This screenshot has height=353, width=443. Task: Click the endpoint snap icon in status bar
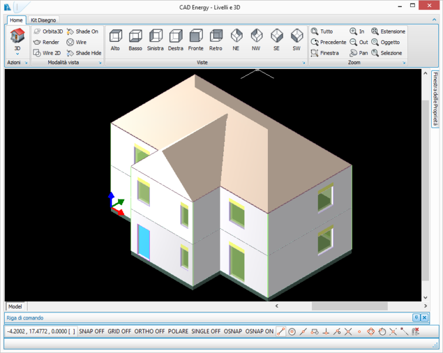click(281, 331)
